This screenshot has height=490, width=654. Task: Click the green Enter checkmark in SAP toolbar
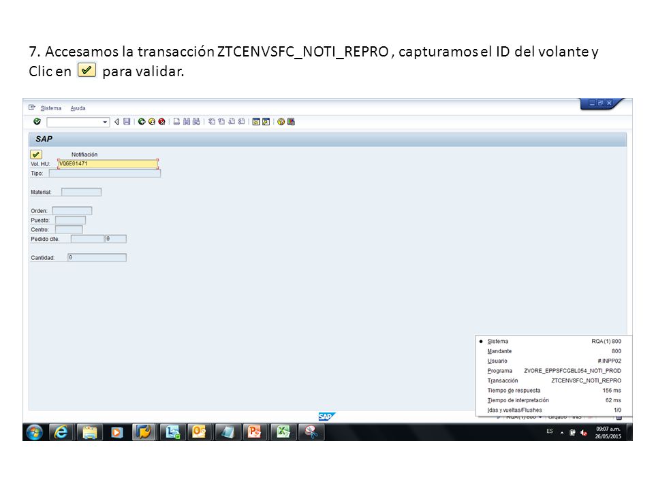[x=37, y=122]
